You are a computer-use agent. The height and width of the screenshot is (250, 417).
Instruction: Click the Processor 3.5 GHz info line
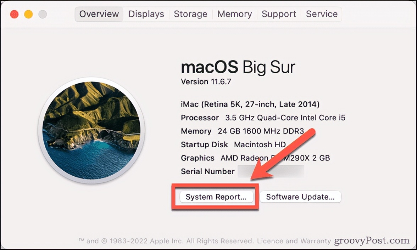pyautogui.click(x=263, y=118)
